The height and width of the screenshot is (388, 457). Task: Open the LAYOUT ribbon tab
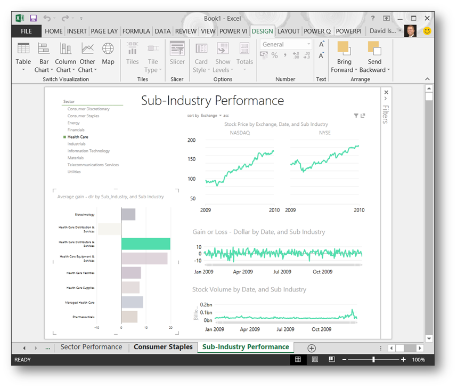tap(288, 31)
